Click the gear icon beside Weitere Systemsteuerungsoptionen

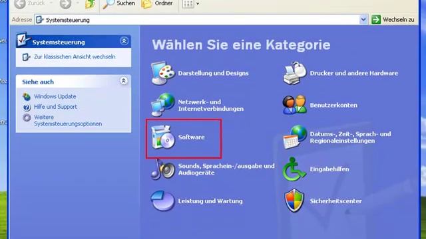27,118
